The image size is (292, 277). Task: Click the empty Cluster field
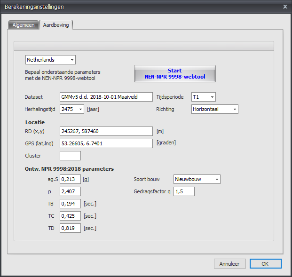70,156
